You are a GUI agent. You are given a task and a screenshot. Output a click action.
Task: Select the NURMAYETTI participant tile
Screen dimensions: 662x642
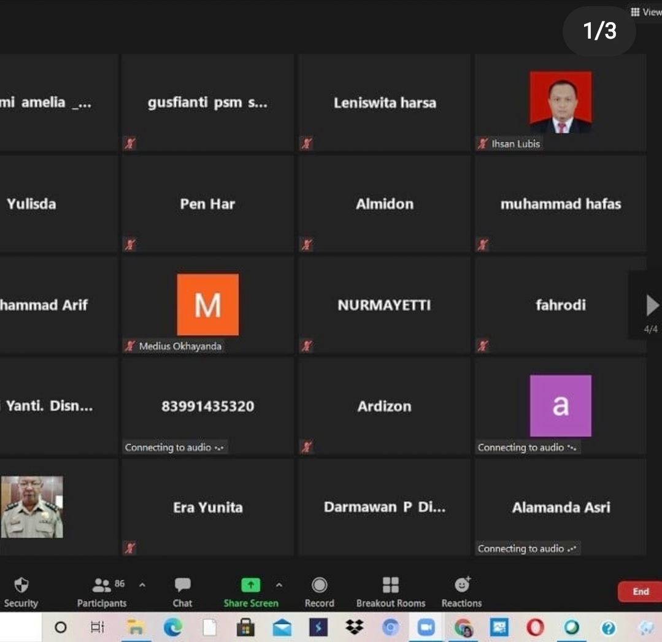coord(384,305)
